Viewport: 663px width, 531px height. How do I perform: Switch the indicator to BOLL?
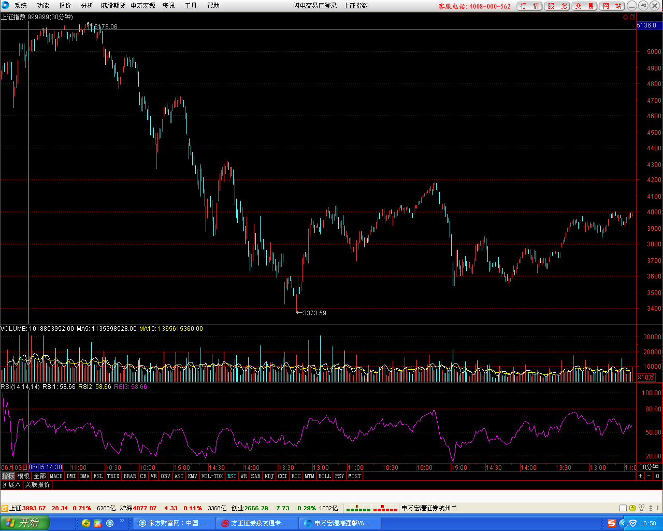tap(325, 476)
